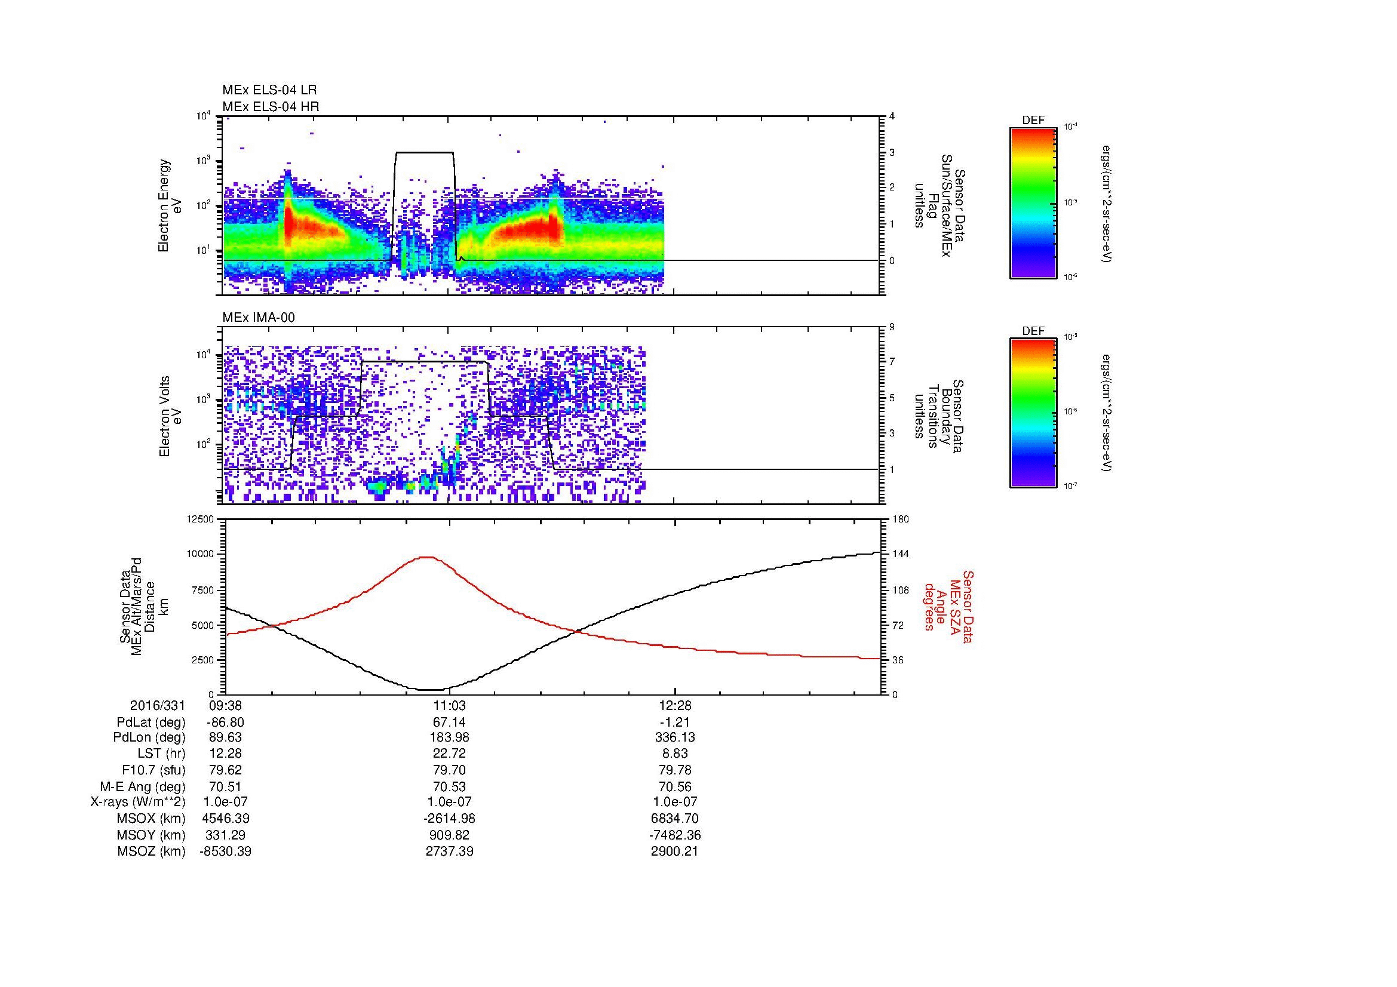The height and width of the screenshot is (987, 1397).
Task: Click the LST value '22.72'
Action: tap(449, 754)
